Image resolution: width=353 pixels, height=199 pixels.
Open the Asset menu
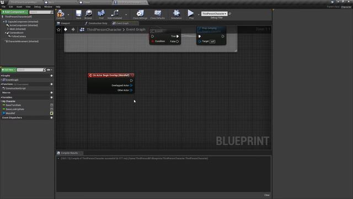[x=19, y=7]
